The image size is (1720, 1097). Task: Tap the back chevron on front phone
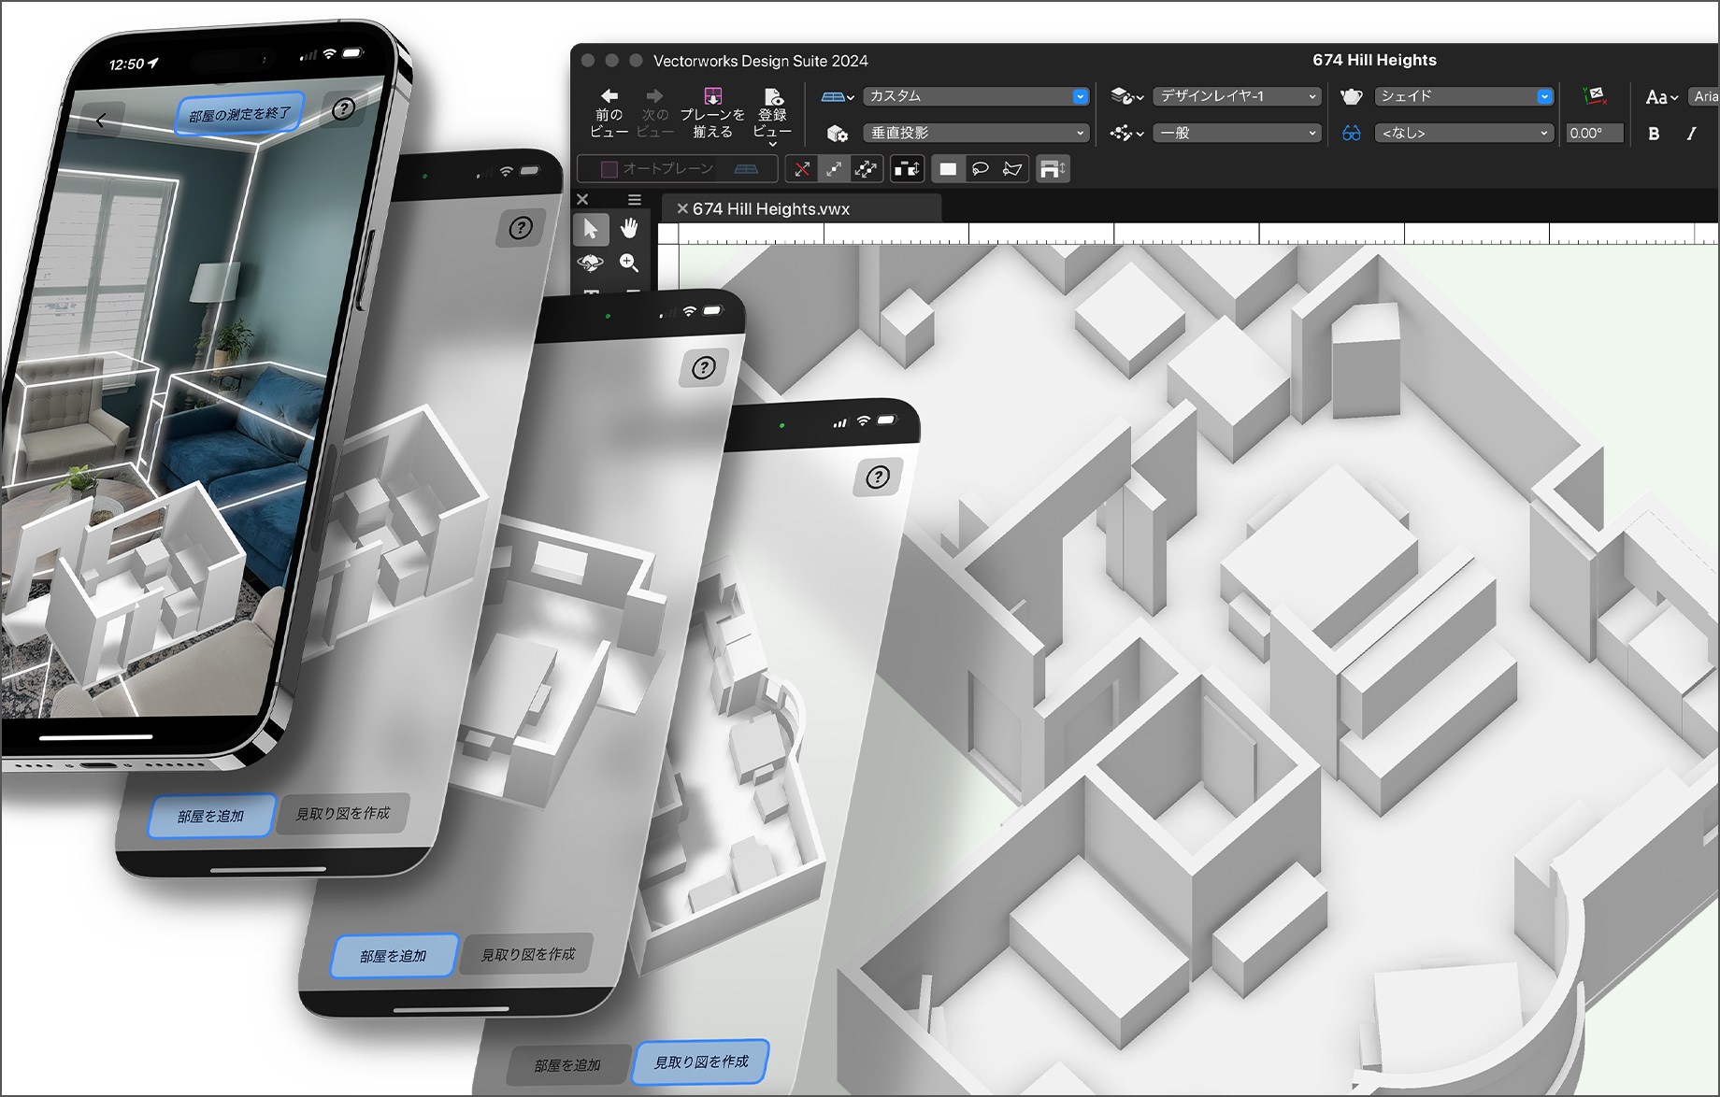[x=101, y=121]
